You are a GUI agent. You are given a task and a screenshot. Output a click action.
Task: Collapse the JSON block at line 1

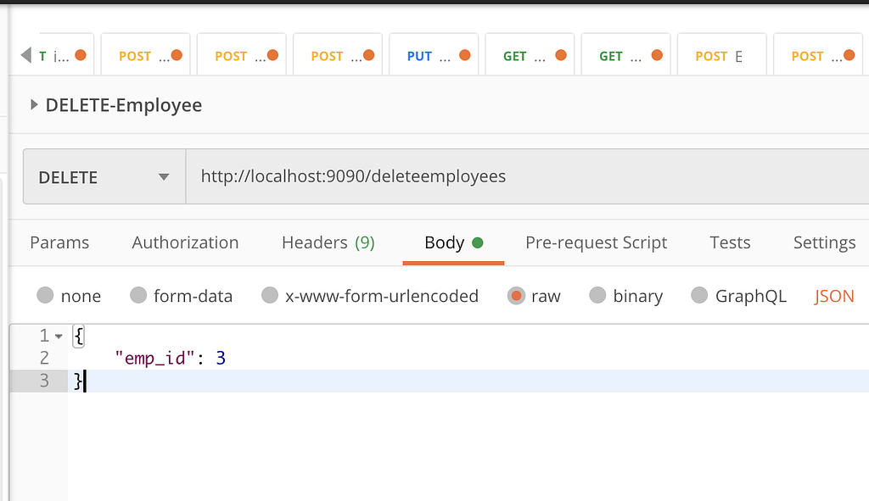pyautogui.click(x=59, y=336)
